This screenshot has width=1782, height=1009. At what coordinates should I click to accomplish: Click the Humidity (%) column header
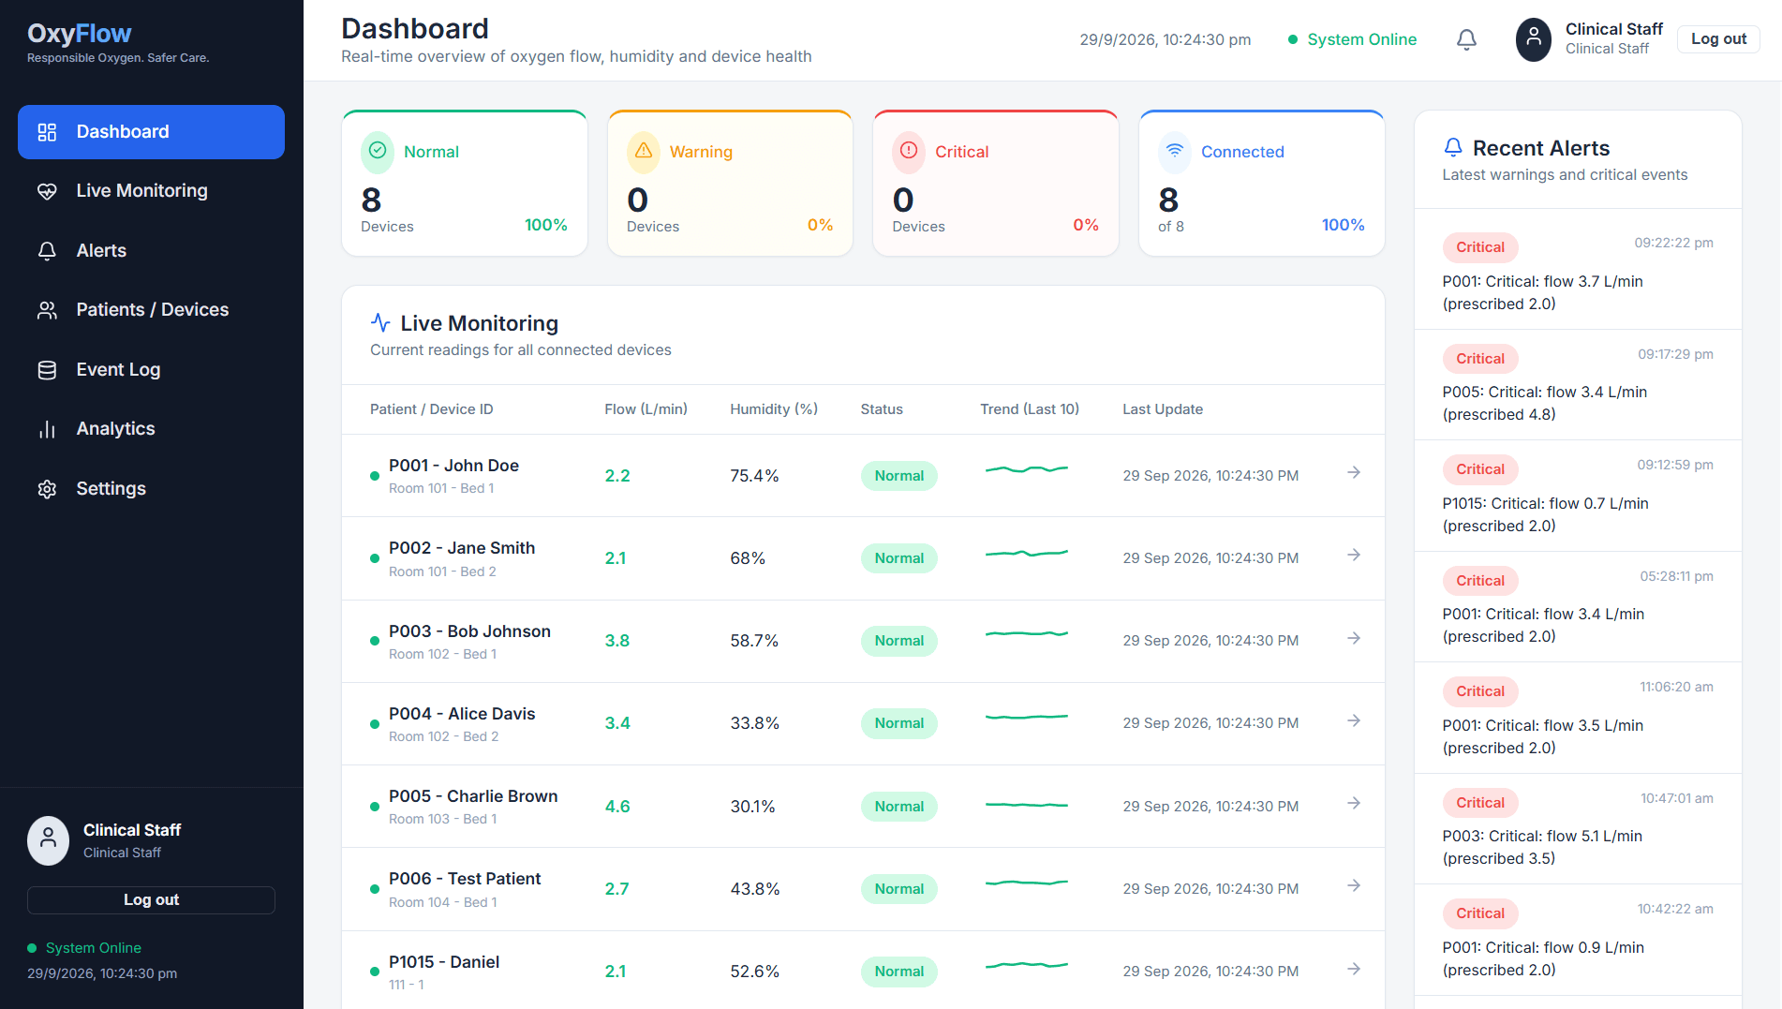click(774, 409)
